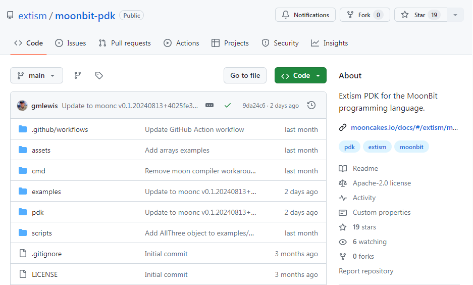Click the Go to file button

pyautogui.click(x=245, y=75)
